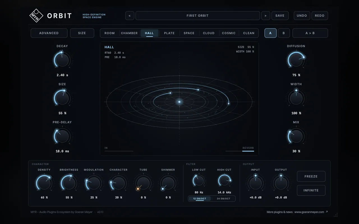The width and height of the screenshot is (359, 224).
Task: Click the center point of the orbit display
Action: (x=179, y=102)
